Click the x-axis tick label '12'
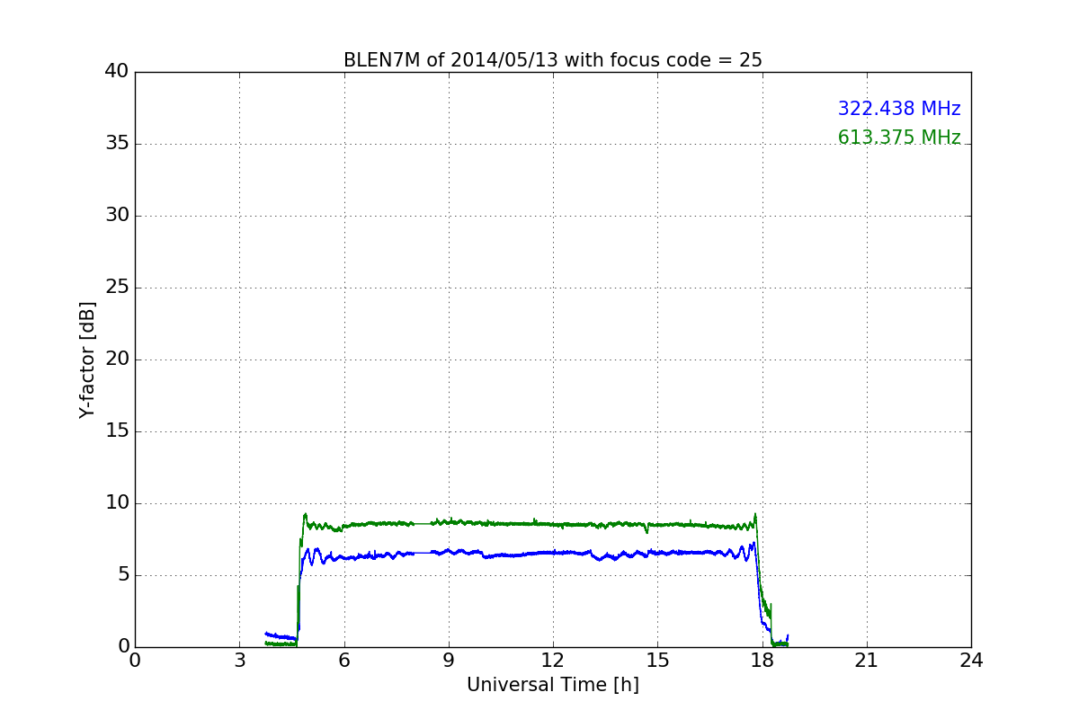 (x=553, y=661)
